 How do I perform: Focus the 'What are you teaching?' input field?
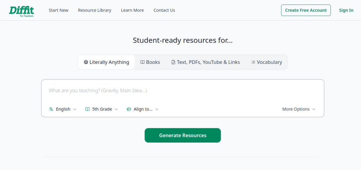[x=183, y=91]
